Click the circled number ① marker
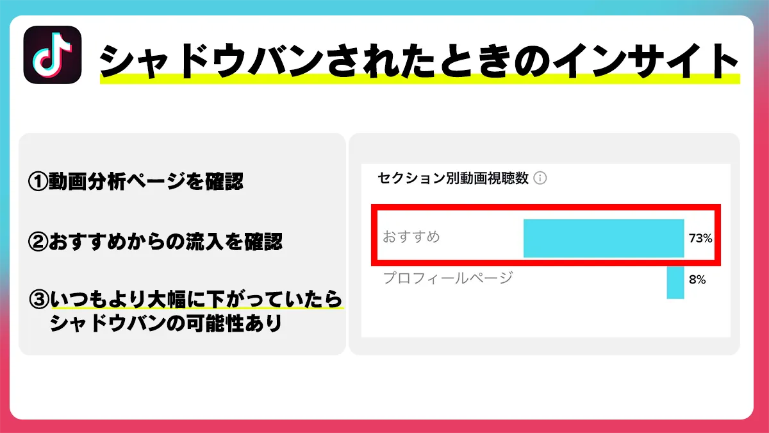The image size is (769, 433). (38, 182)
